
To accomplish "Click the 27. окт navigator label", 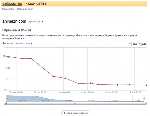I will [x=91, y=101].
